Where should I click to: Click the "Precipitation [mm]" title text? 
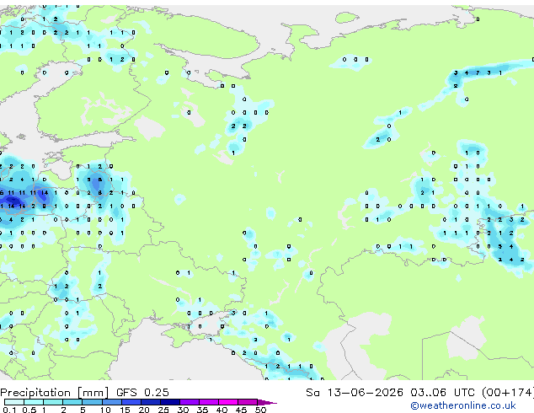click(x=55, y=393)
